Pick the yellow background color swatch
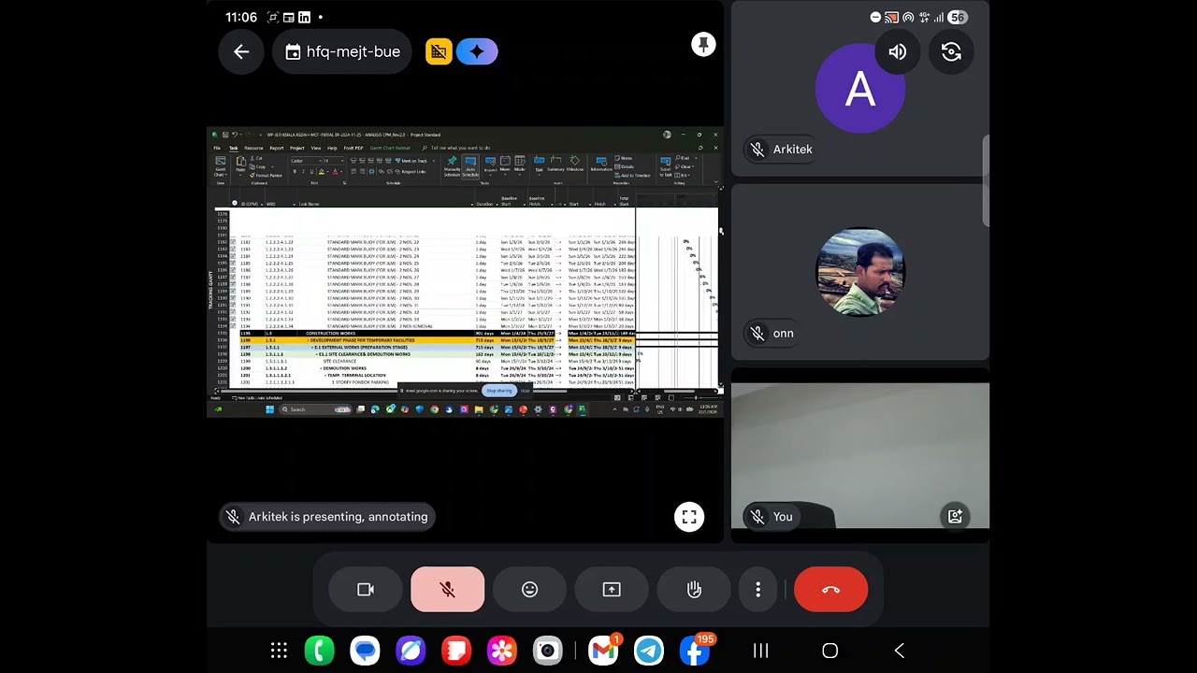The height and width of the screenshot is (673, 1197). pos(322,172)
